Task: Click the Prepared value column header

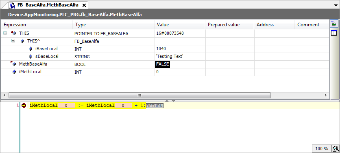Action: click(230, 25)
